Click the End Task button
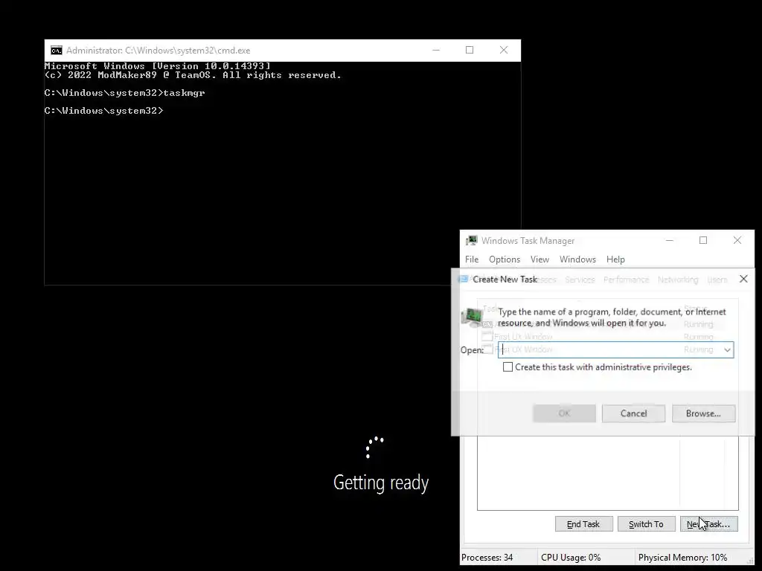Viewport: 762px width, 571px height. click(x=583, y=524)
